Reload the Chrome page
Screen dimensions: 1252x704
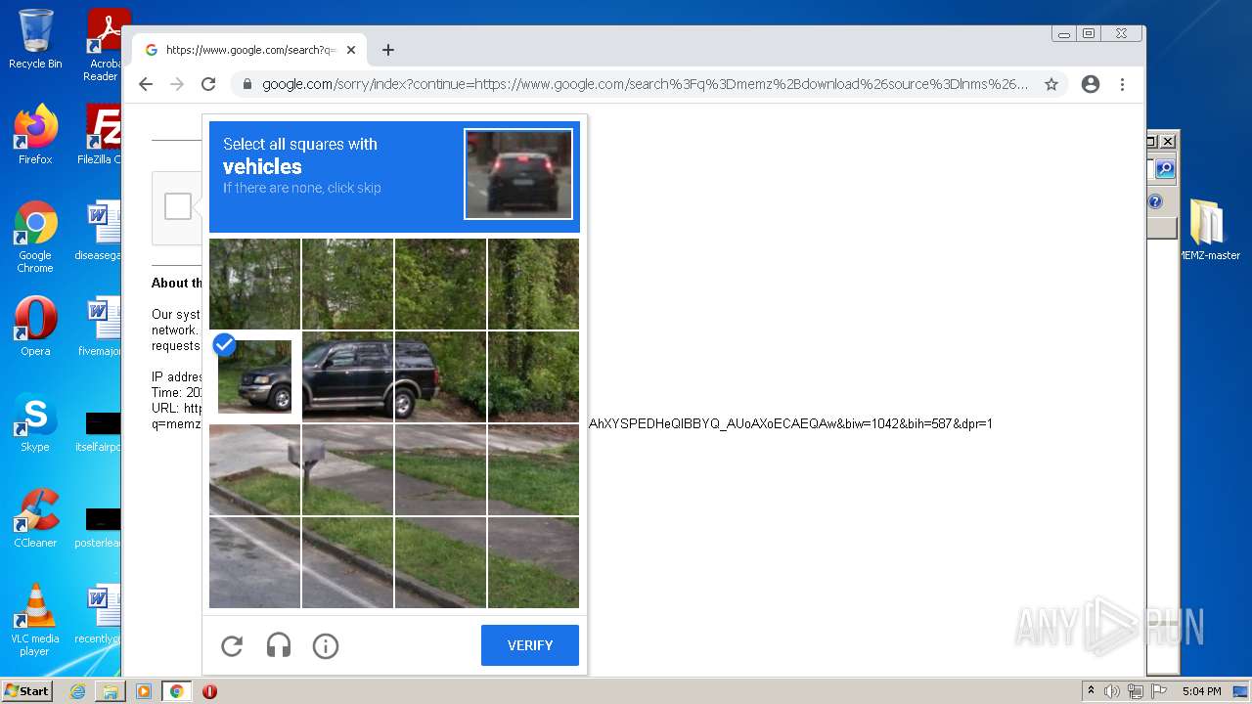(208, 84)
